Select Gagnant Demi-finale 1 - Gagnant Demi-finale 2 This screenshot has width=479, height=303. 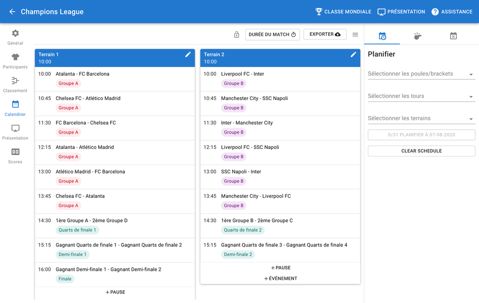coord(115,275)
